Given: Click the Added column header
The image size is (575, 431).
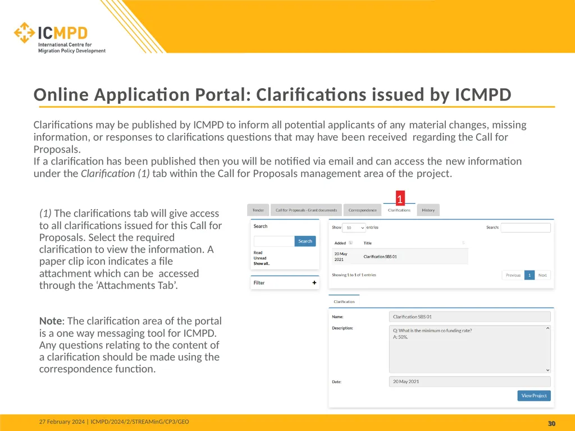Looking at the screenshot, I should point(340,243).
